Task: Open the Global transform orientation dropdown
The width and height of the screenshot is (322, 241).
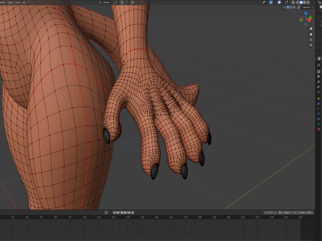Action: tap(106, 2)
